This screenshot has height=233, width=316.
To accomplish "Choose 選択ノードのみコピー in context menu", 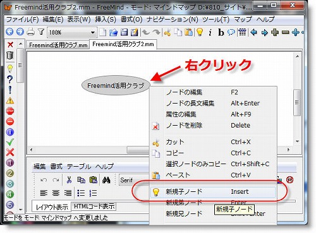I will coord(213,164).
